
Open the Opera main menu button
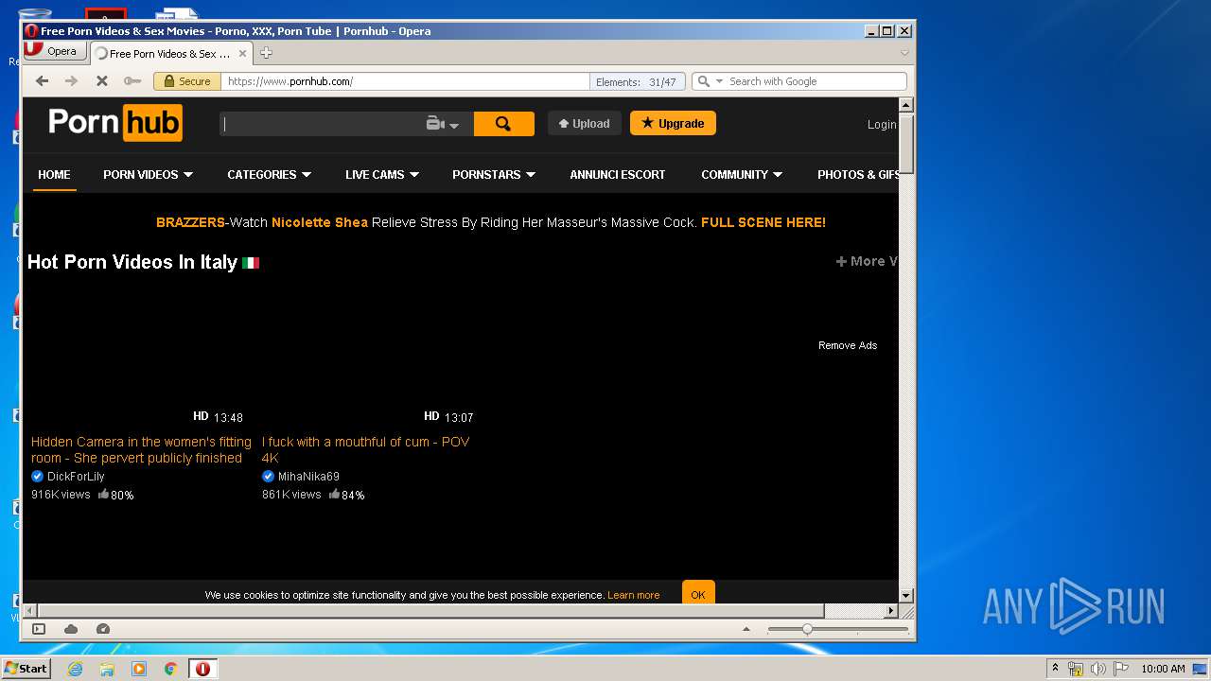[x=53, y=51]
